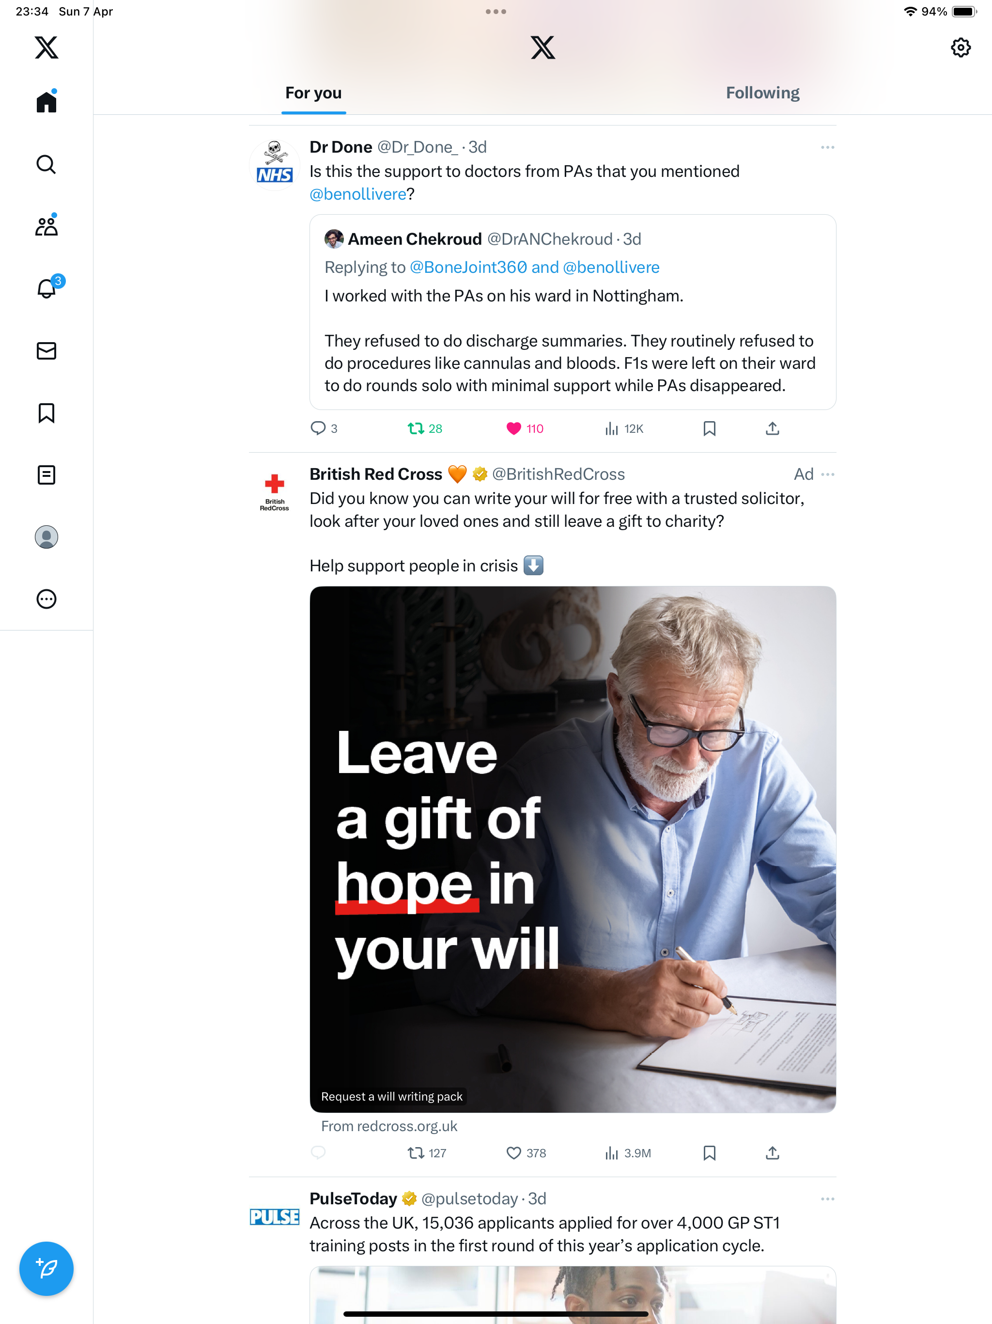This screenshot has width=992, height=1324.
Task: Open Lists icon in sidebar
Action: point(46,474)
